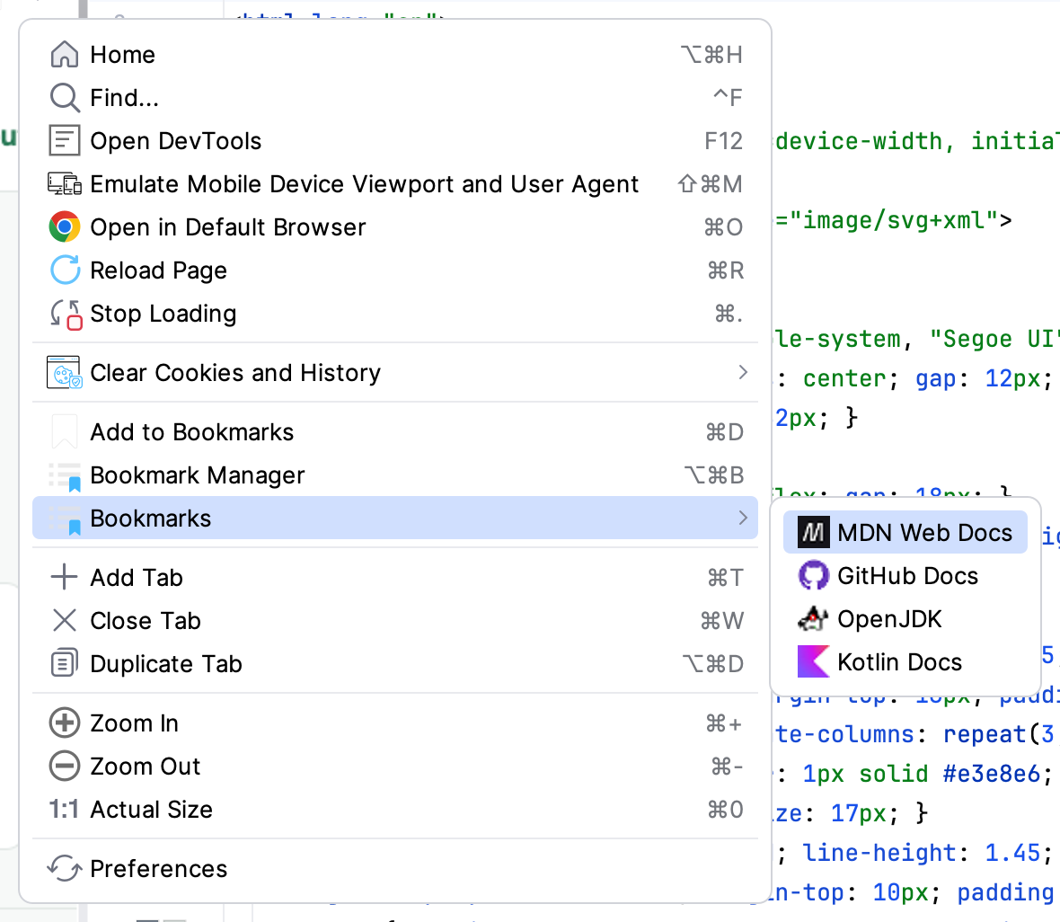
Task: Open the Kotlin Docs bookmark
Action: pos(905,662)
